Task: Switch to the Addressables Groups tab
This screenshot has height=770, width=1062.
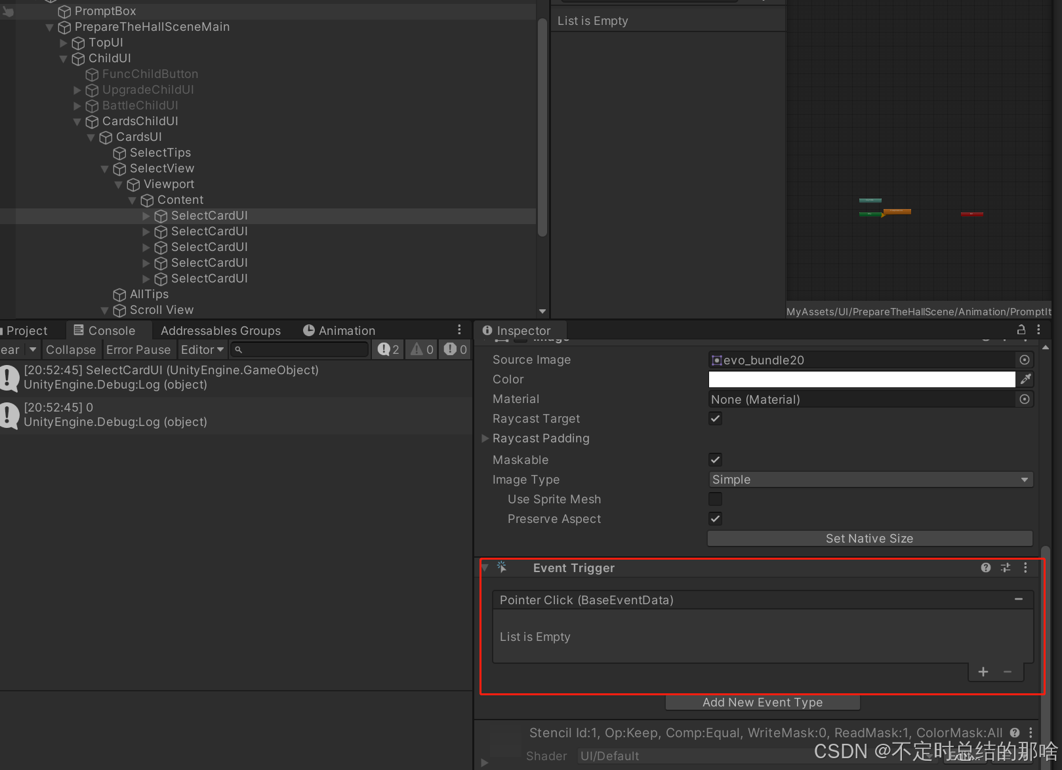Action: click(x=220, y=330)
